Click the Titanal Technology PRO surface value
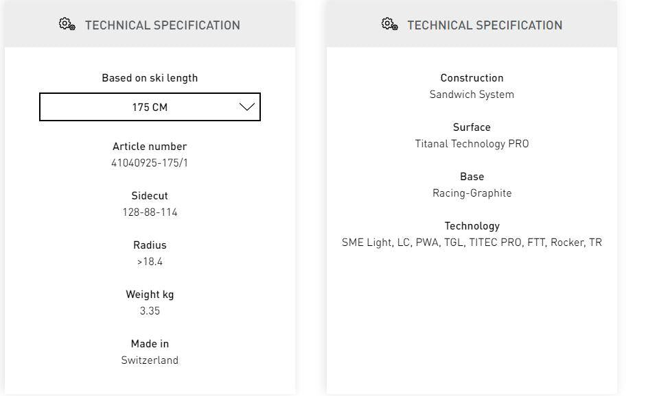This screenshot has width=648, height=396. tap(472, 144)
